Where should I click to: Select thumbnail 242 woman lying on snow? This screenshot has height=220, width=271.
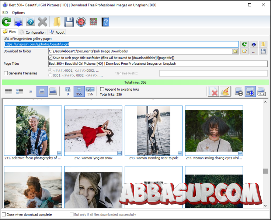tap(93, 131)
